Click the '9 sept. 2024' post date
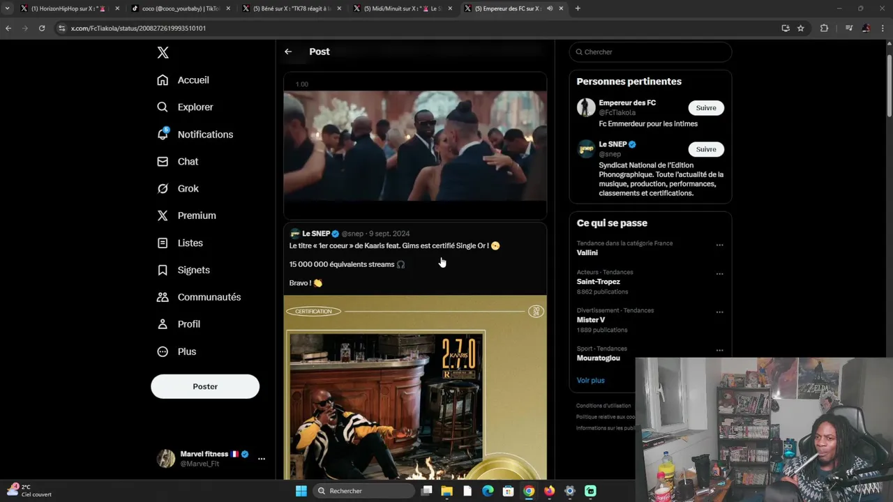The image size is (893, 502). point(389,234)
